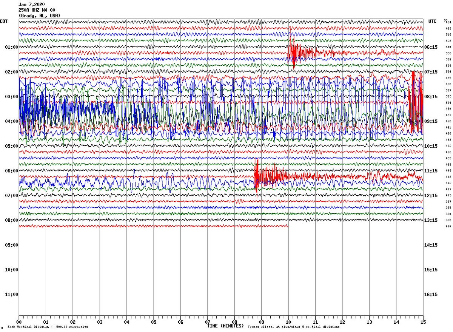Click the 10:15 UTC time label

click(431, 146)
